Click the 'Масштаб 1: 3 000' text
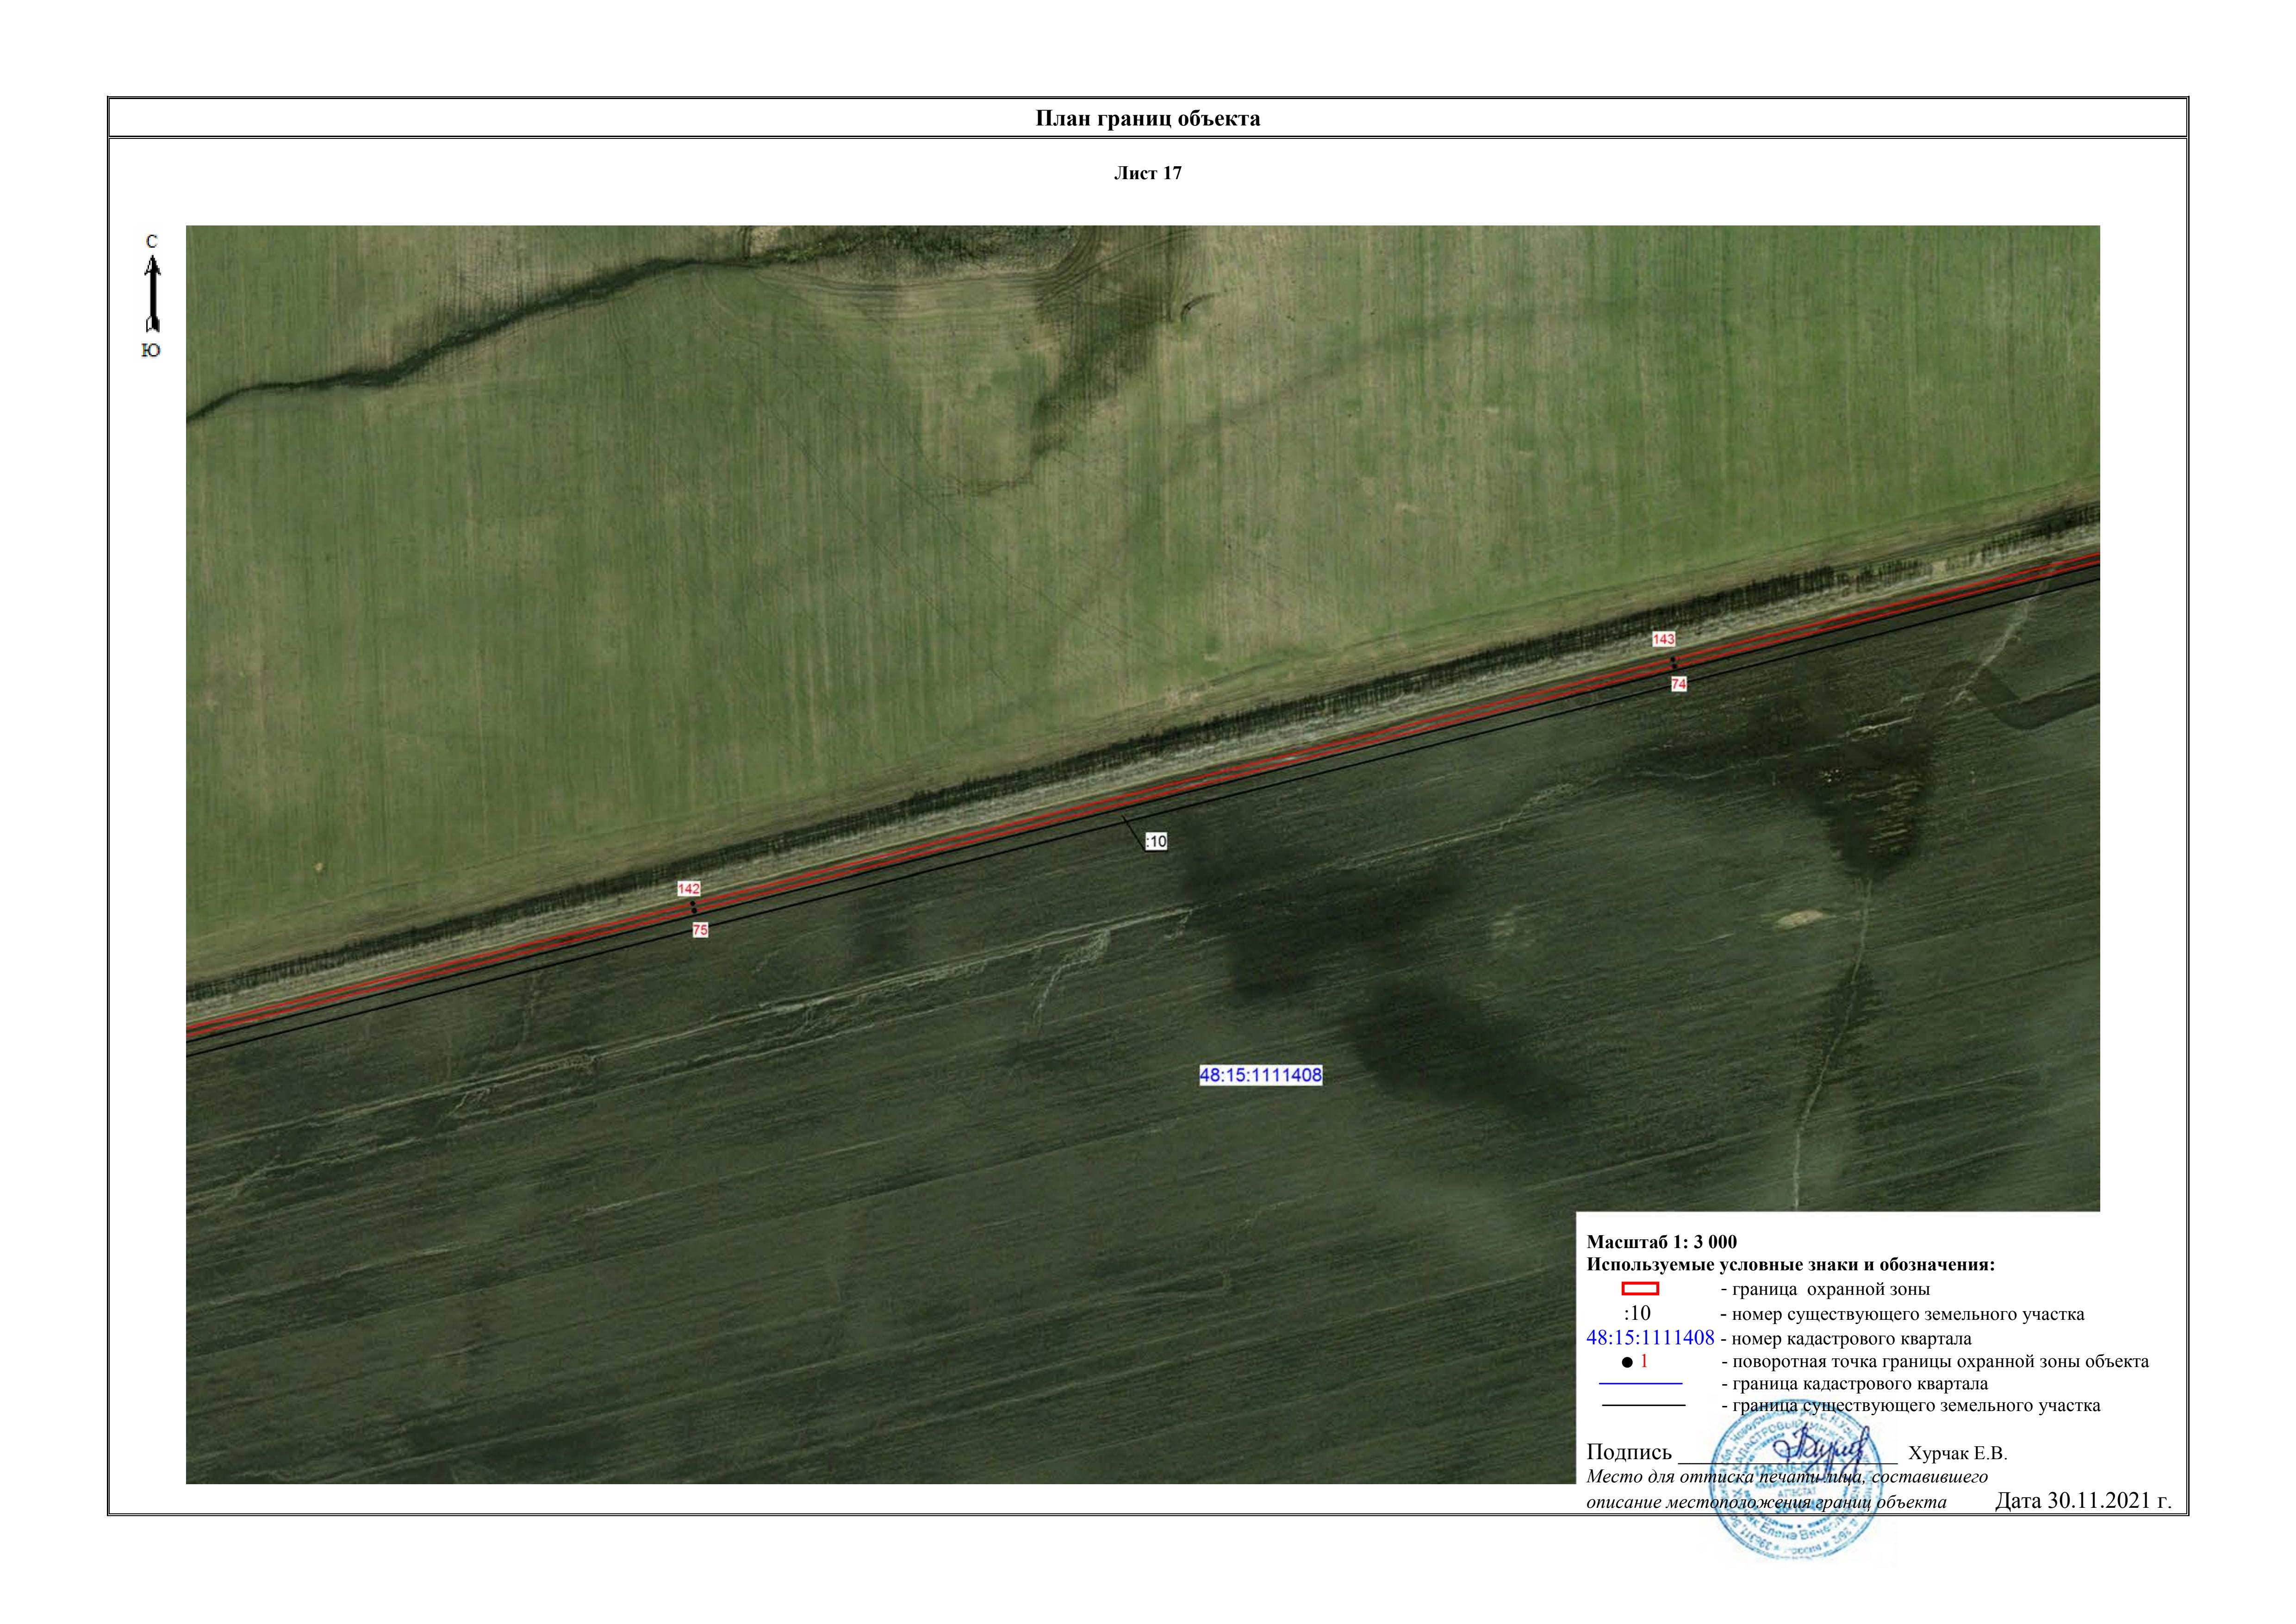The width and height of the screenshot is (2296, 1624). coord(1661,1242)
